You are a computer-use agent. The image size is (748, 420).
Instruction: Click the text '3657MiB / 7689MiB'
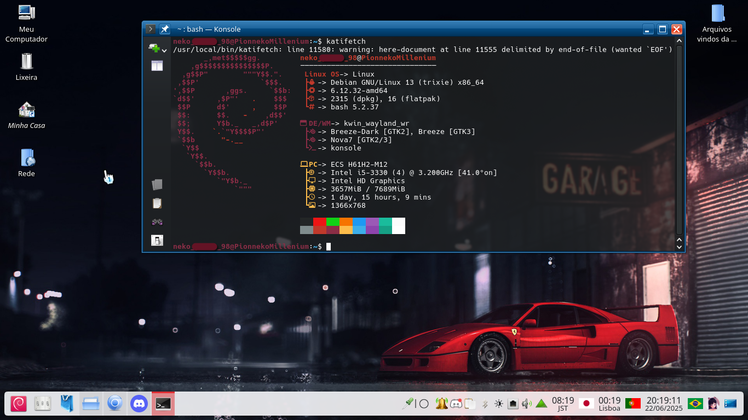[368, 189]
